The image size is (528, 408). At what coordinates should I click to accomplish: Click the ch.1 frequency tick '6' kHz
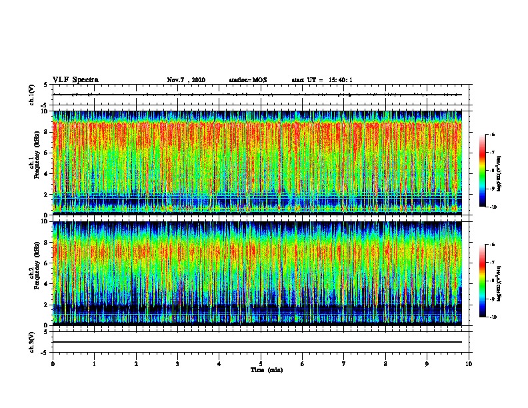click(46, 153)
